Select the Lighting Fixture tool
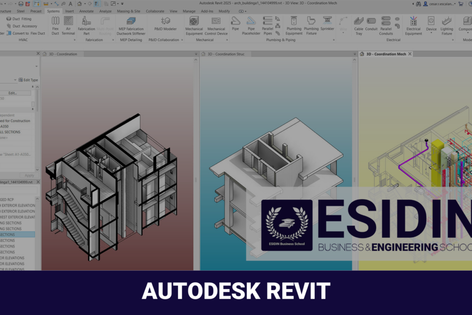The image size is (472, 315). tap(447, 24)
